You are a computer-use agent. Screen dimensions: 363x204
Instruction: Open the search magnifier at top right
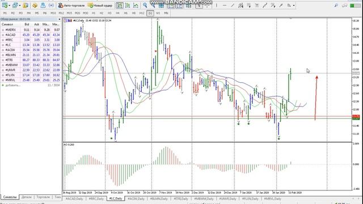336,5
